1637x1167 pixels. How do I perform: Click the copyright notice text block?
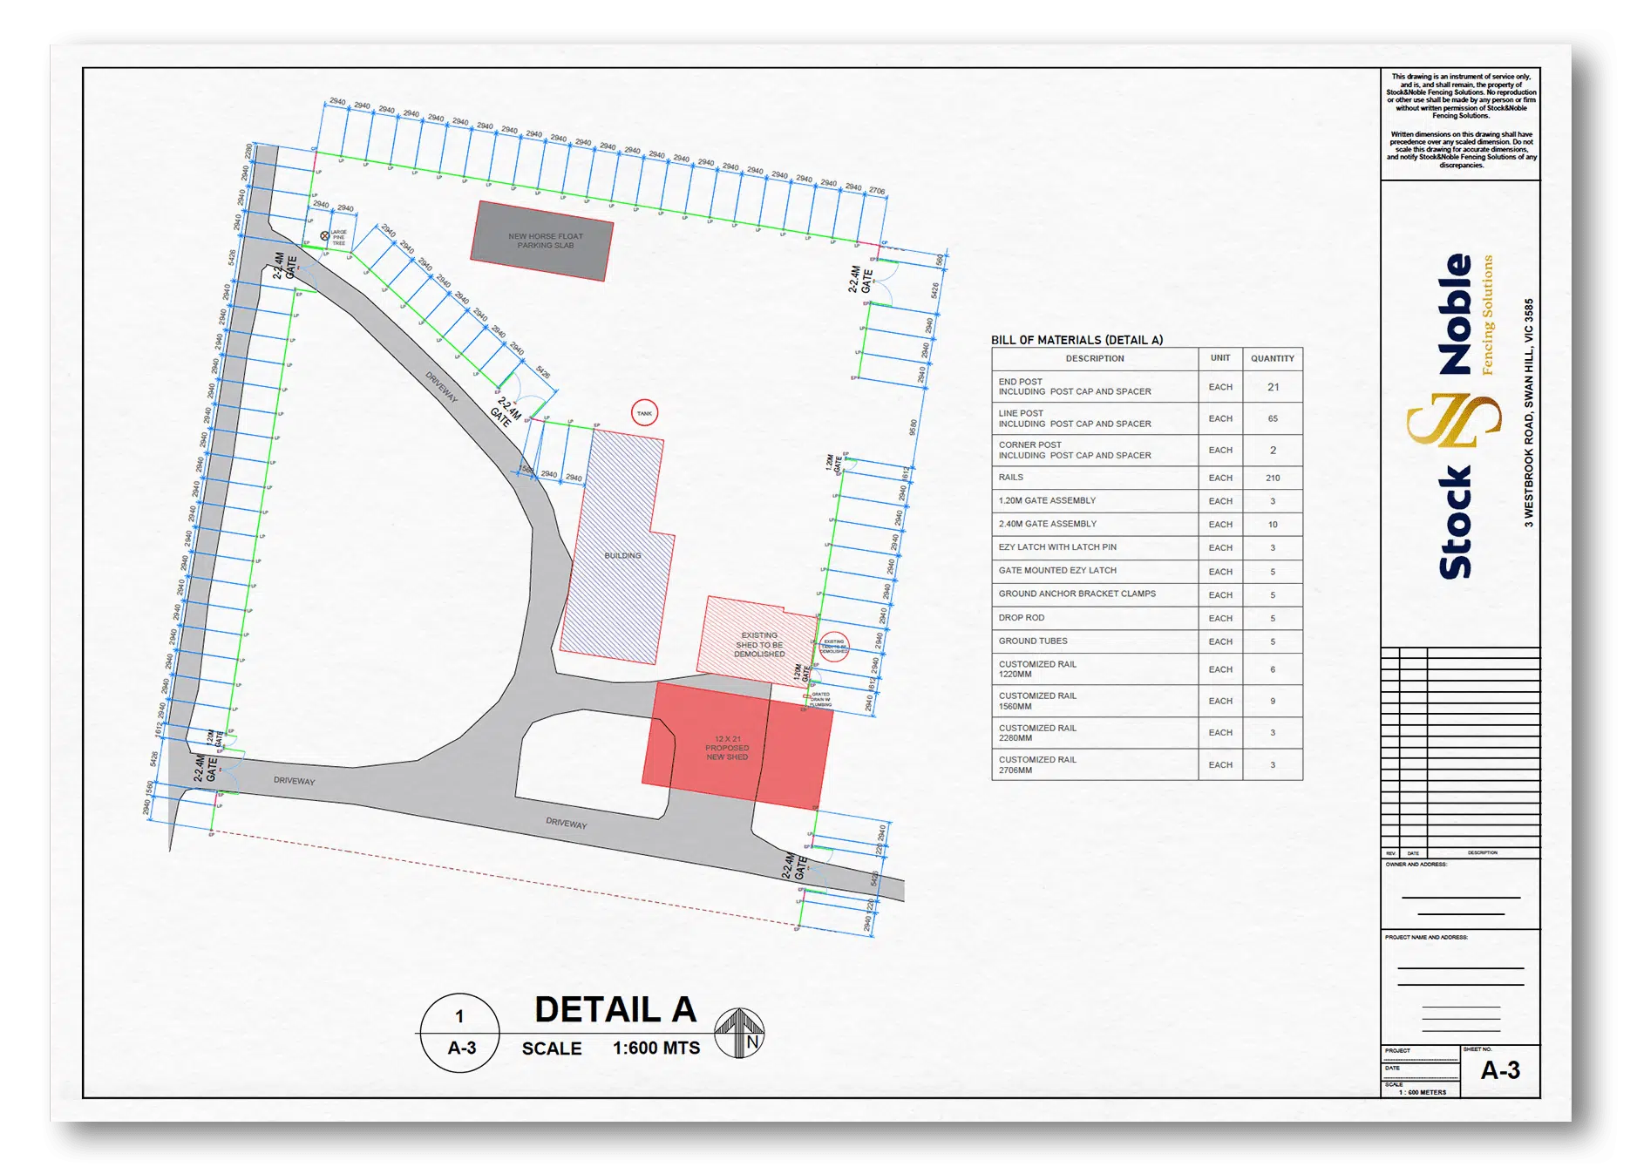point(1461,120)
